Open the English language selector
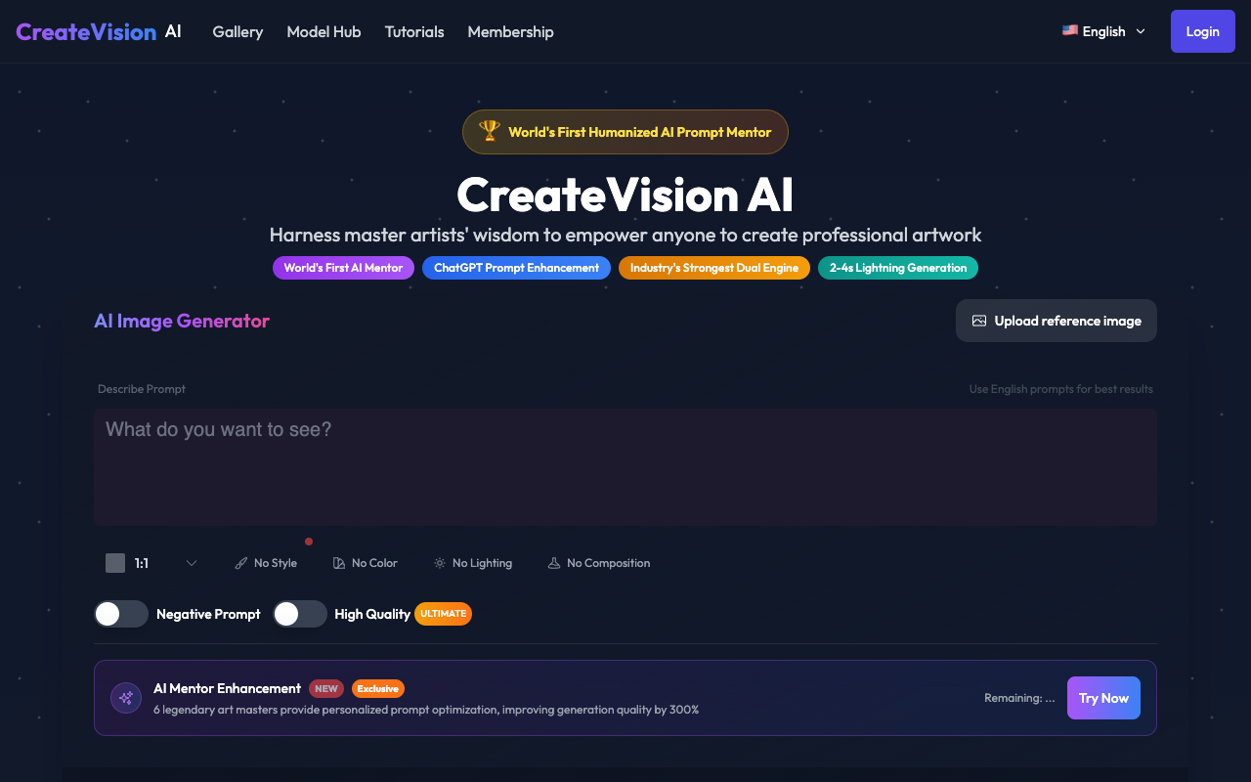The image size is (1251, 782). point(1102,30)
